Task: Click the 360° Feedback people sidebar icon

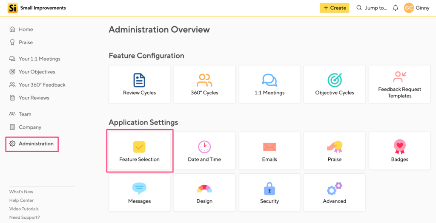Action: point(12,85)
